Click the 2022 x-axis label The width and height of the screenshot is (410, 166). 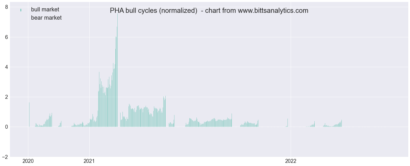[x=291, y=161]
